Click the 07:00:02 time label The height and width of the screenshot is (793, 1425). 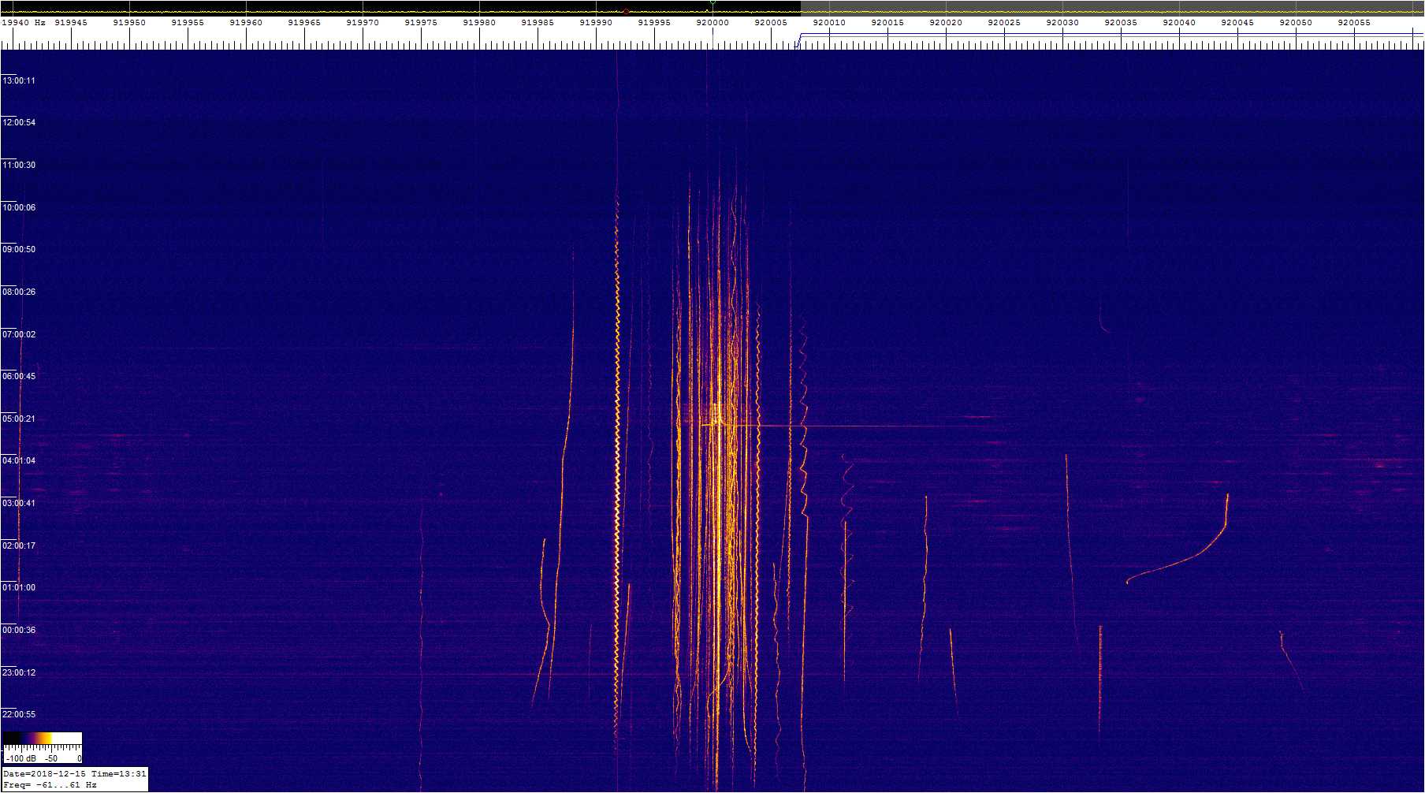coord(19,334)
